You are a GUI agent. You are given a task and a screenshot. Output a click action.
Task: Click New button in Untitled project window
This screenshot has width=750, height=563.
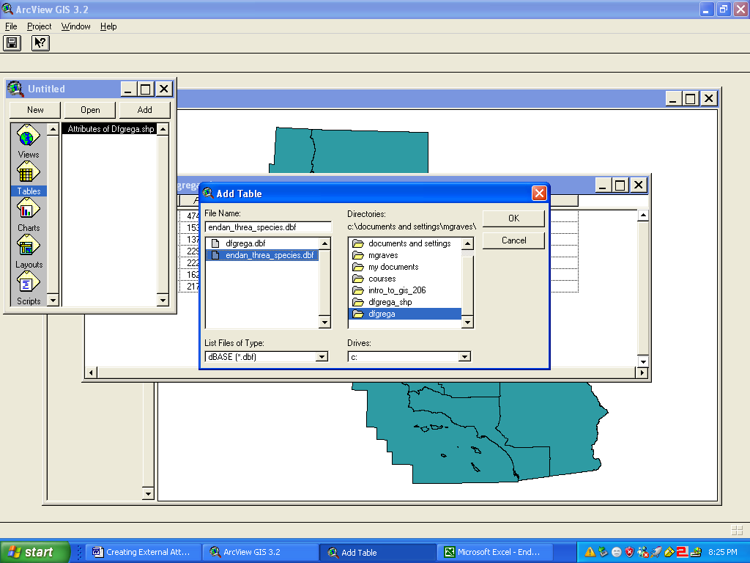tap(35, 110)
